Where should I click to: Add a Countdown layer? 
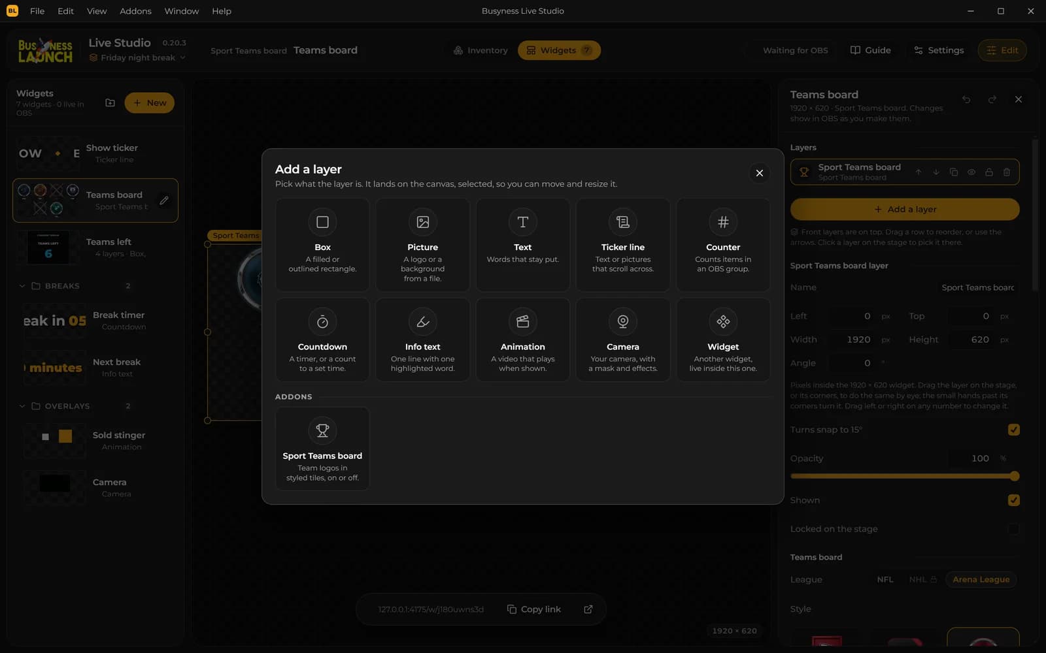click(322, 340)
